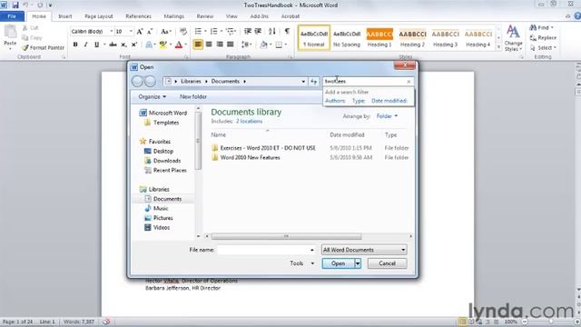Click the Numbering list icon
The height and width of the screenshot is (327, 581).
[214, 32]
